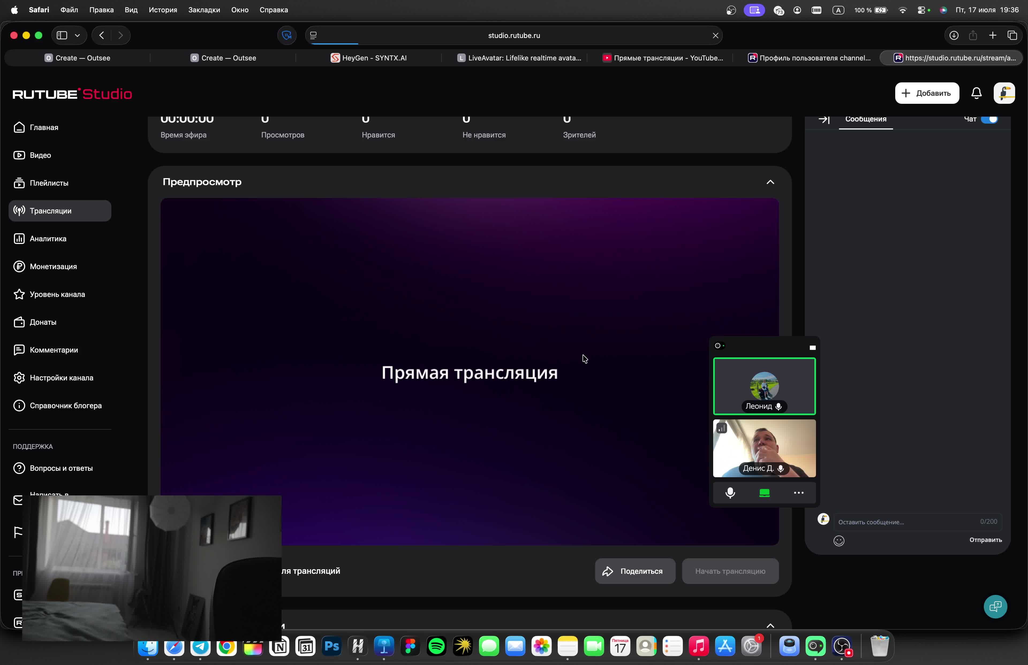Click the Поделиться button
This screenshot has width=1028, height=665.
(635, 571)
